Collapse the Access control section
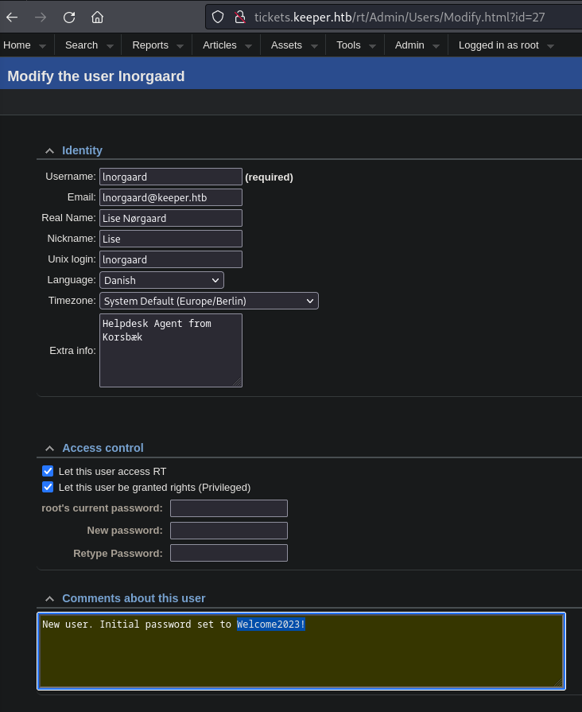 click(49, 448)
